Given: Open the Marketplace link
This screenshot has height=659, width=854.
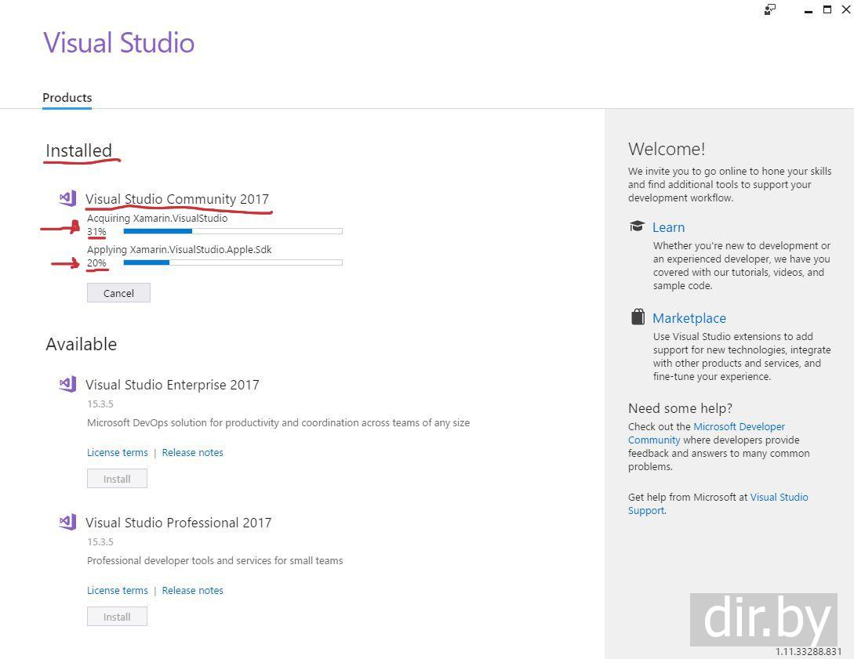Looking at the screenshot, I should pyautogui.click(x=689, y=318).
